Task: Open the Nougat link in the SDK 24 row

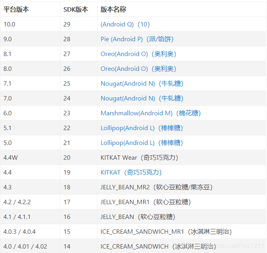Action: click(x=142, y=98)
